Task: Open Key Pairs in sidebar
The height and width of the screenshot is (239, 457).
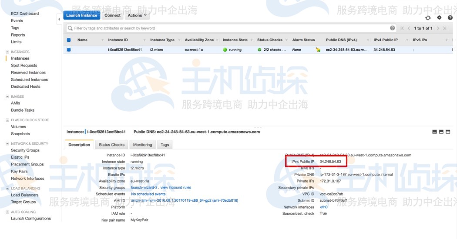Action: coord(19,172)
